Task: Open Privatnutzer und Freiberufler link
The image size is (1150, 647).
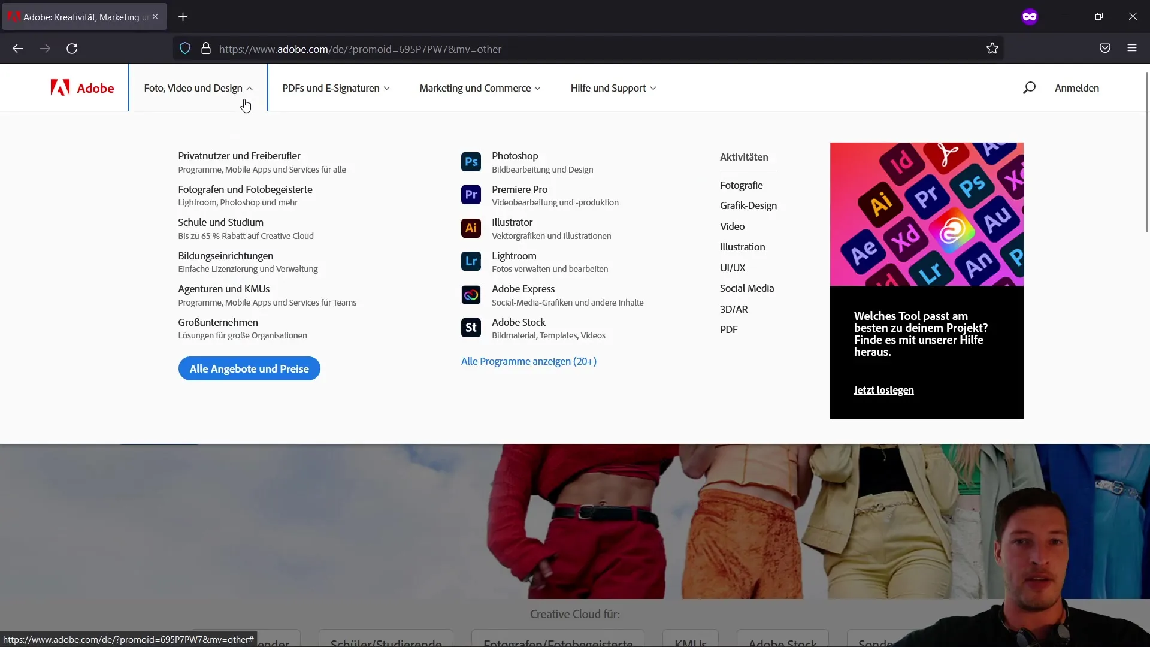Action: (239, 156)
